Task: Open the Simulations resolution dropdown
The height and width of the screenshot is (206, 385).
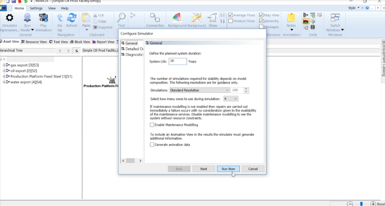Action: pyautogui.click(x=200, y=90)
